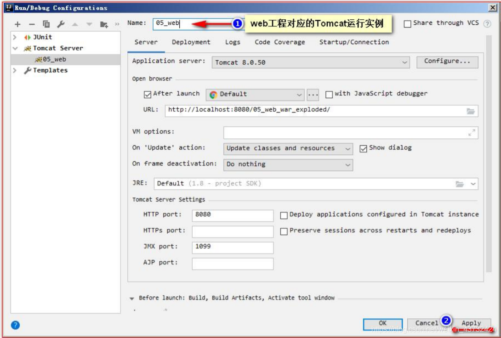Toggle After launch checkbox

(147, 95)
